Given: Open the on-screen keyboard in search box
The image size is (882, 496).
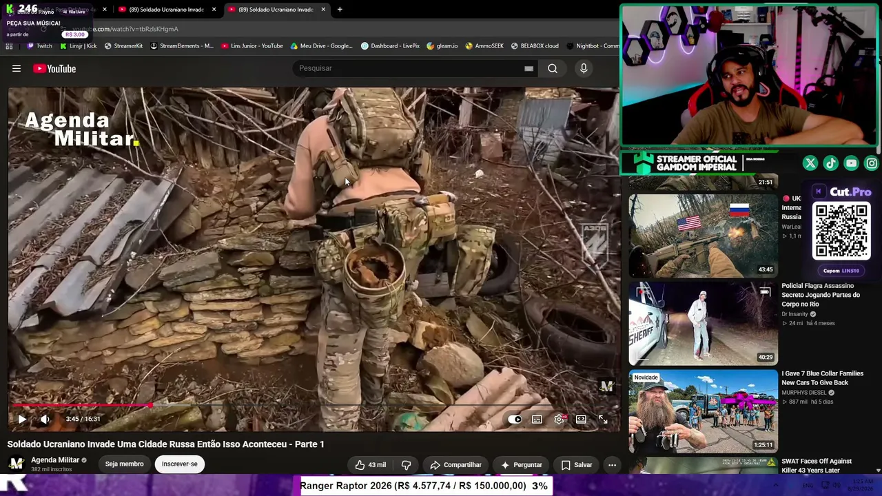Looking at the screenshot, I should pyautogui.click(x=529, y=69).
